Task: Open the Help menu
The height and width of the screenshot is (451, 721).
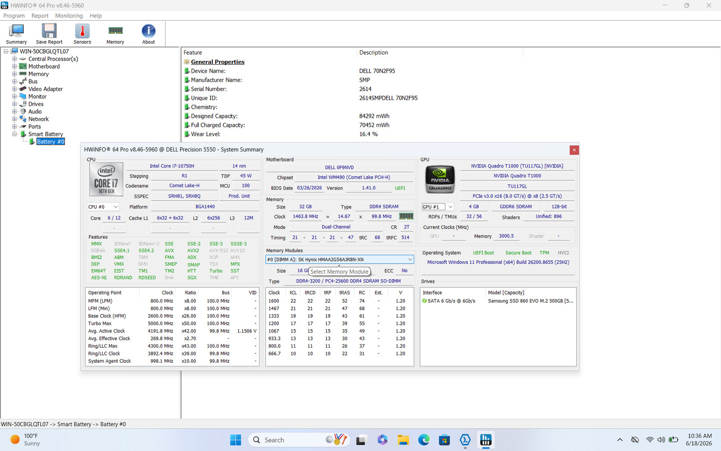Action: (96, 16)
